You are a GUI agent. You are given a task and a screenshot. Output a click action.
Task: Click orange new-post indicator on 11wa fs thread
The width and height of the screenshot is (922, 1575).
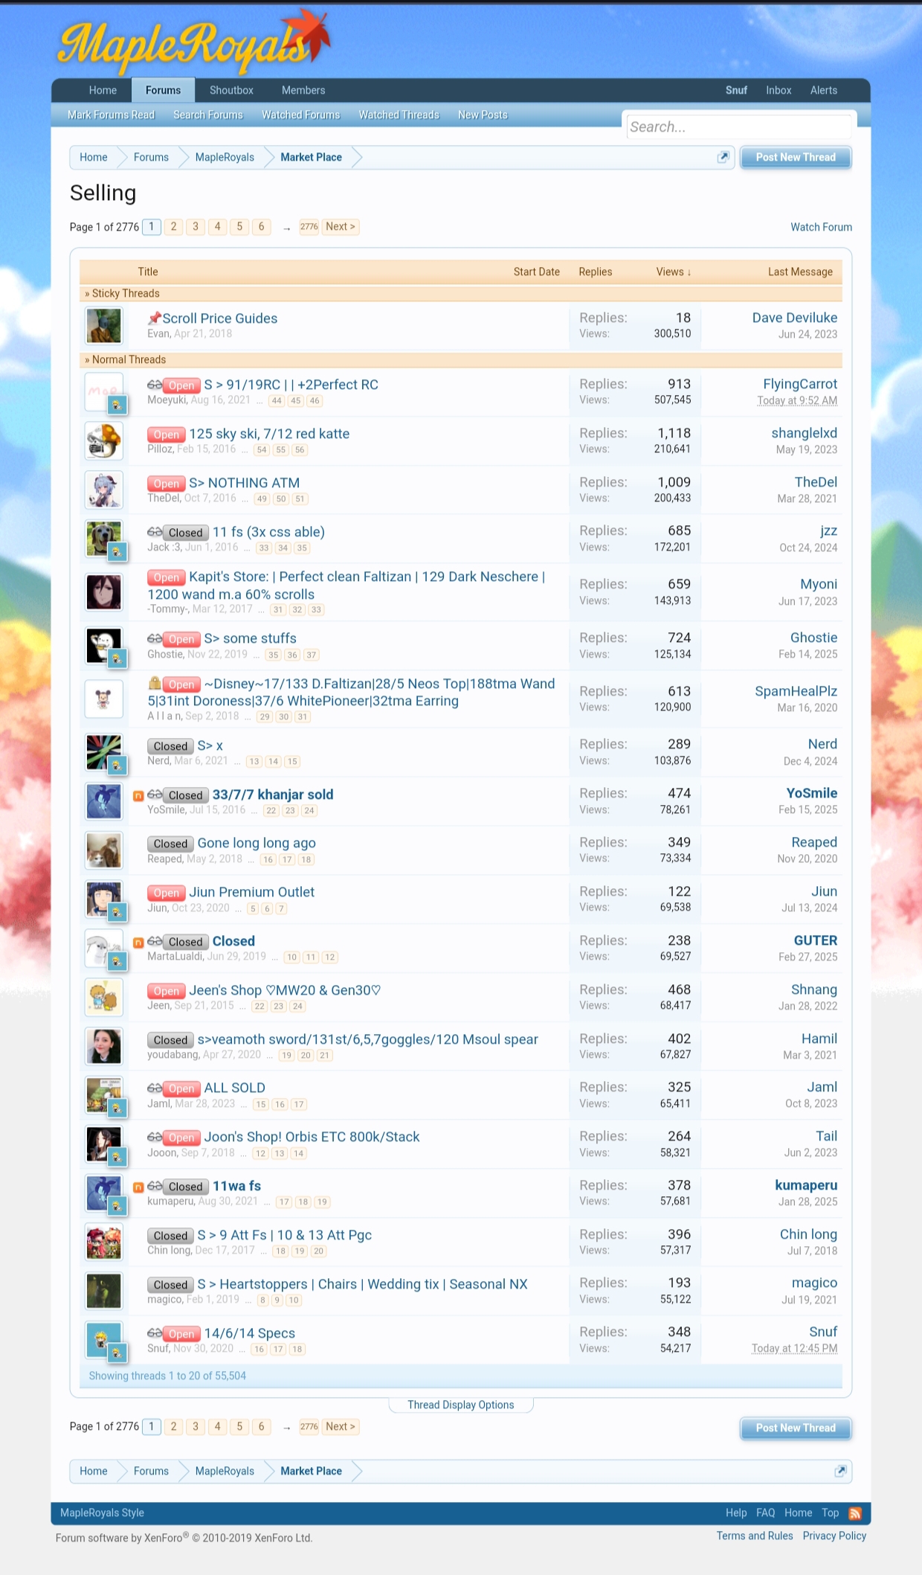pos(138,1187)
